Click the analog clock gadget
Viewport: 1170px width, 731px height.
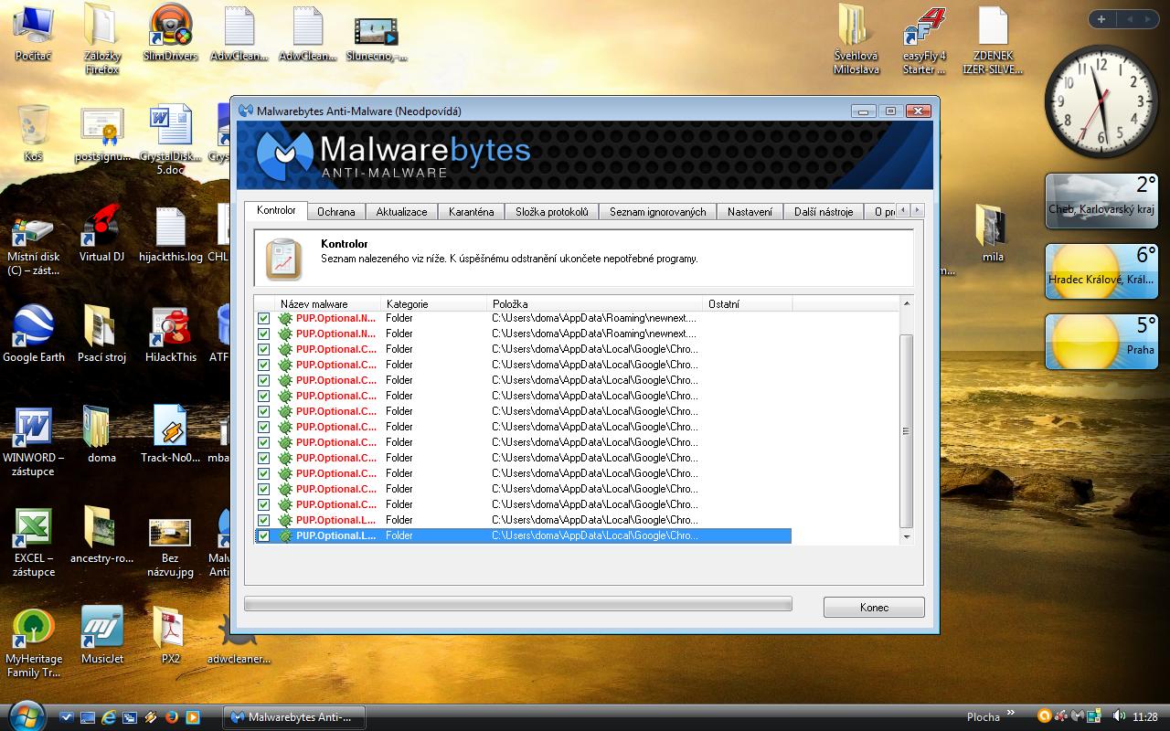tap(1101, 101)
